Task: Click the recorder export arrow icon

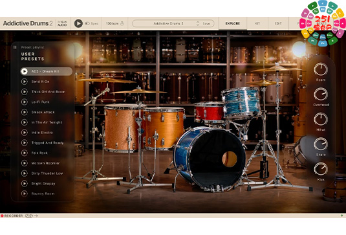Action: (x=36, y=216)
